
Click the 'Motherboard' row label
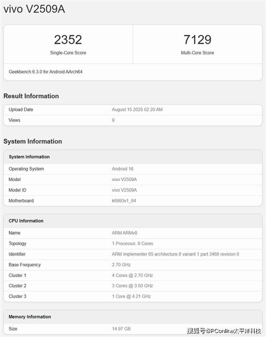(21, 201)
